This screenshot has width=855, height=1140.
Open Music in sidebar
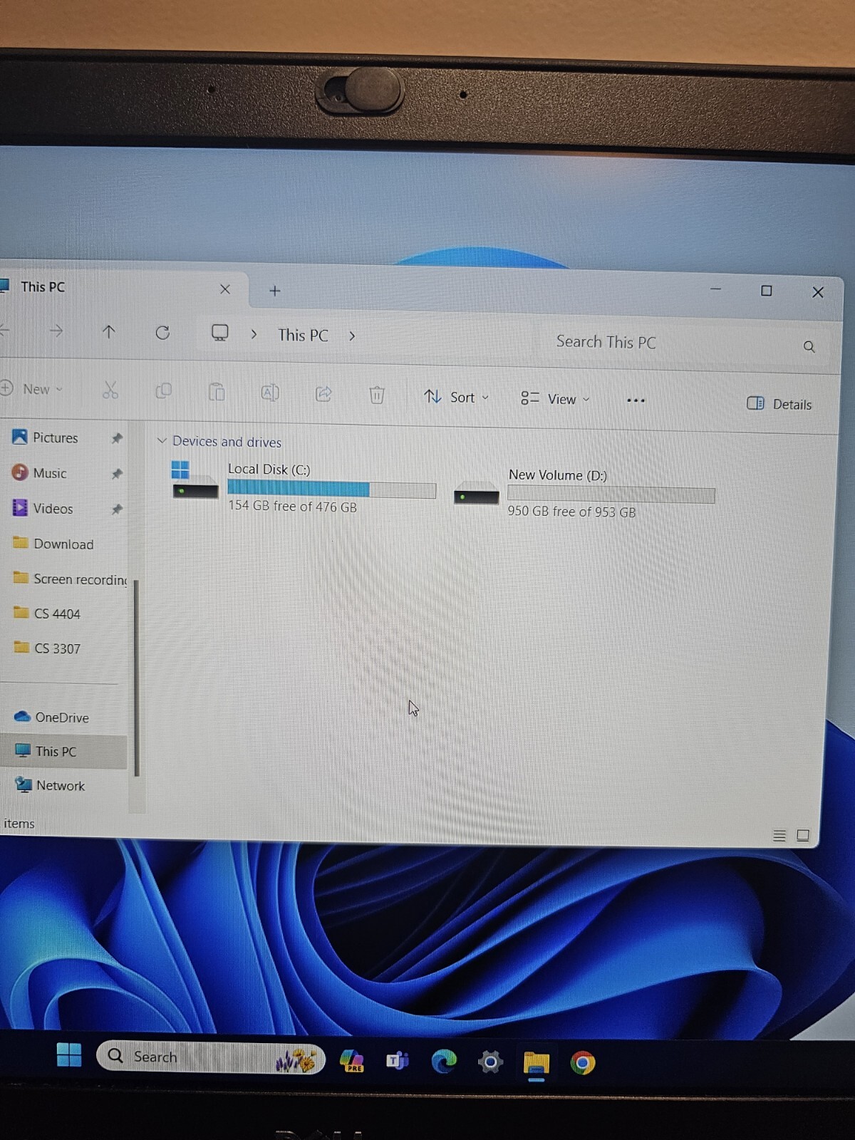pyautogui.click(x=50, y=473)
